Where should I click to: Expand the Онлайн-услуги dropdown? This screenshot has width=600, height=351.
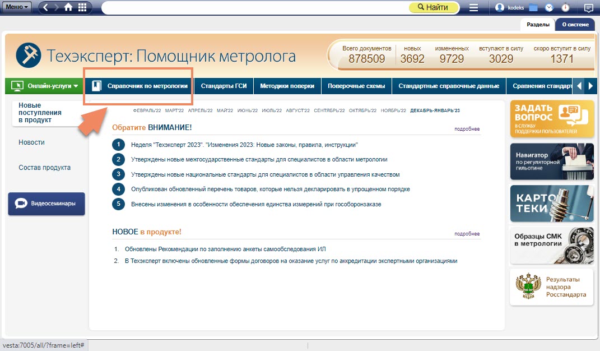point(45,86)
